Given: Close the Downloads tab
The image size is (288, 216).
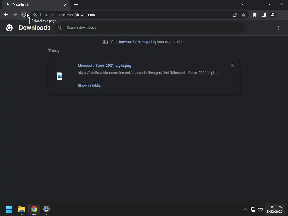Looking at the screenshot, I should (65, 5).
